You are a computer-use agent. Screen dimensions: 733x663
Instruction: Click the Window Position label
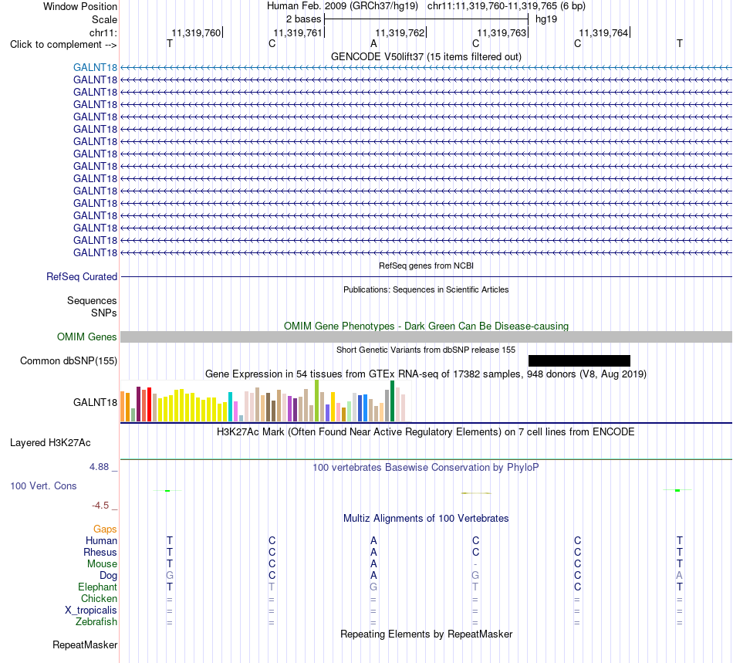80,6
